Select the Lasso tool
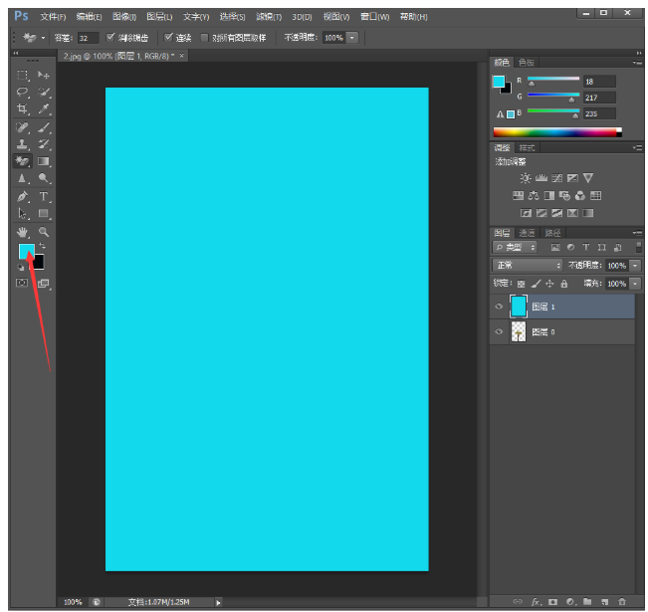The height and width of the screenshot is (612, 648). pyautogui.click(x=22, y=93)
